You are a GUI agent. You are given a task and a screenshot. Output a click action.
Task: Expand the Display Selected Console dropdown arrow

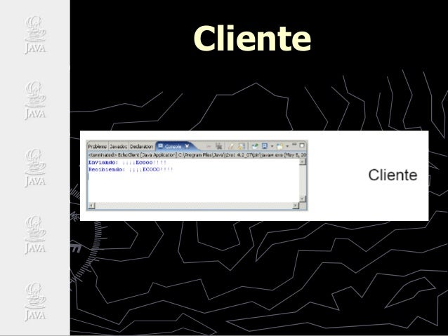[x=272, y=147]
